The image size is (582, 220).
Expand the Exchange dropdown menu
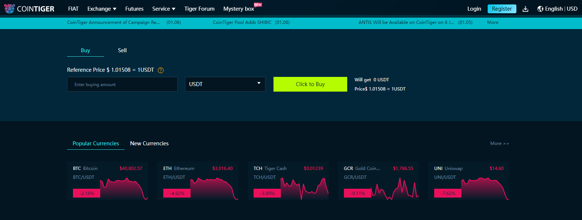pyautogui.click(x=102, y=9)
